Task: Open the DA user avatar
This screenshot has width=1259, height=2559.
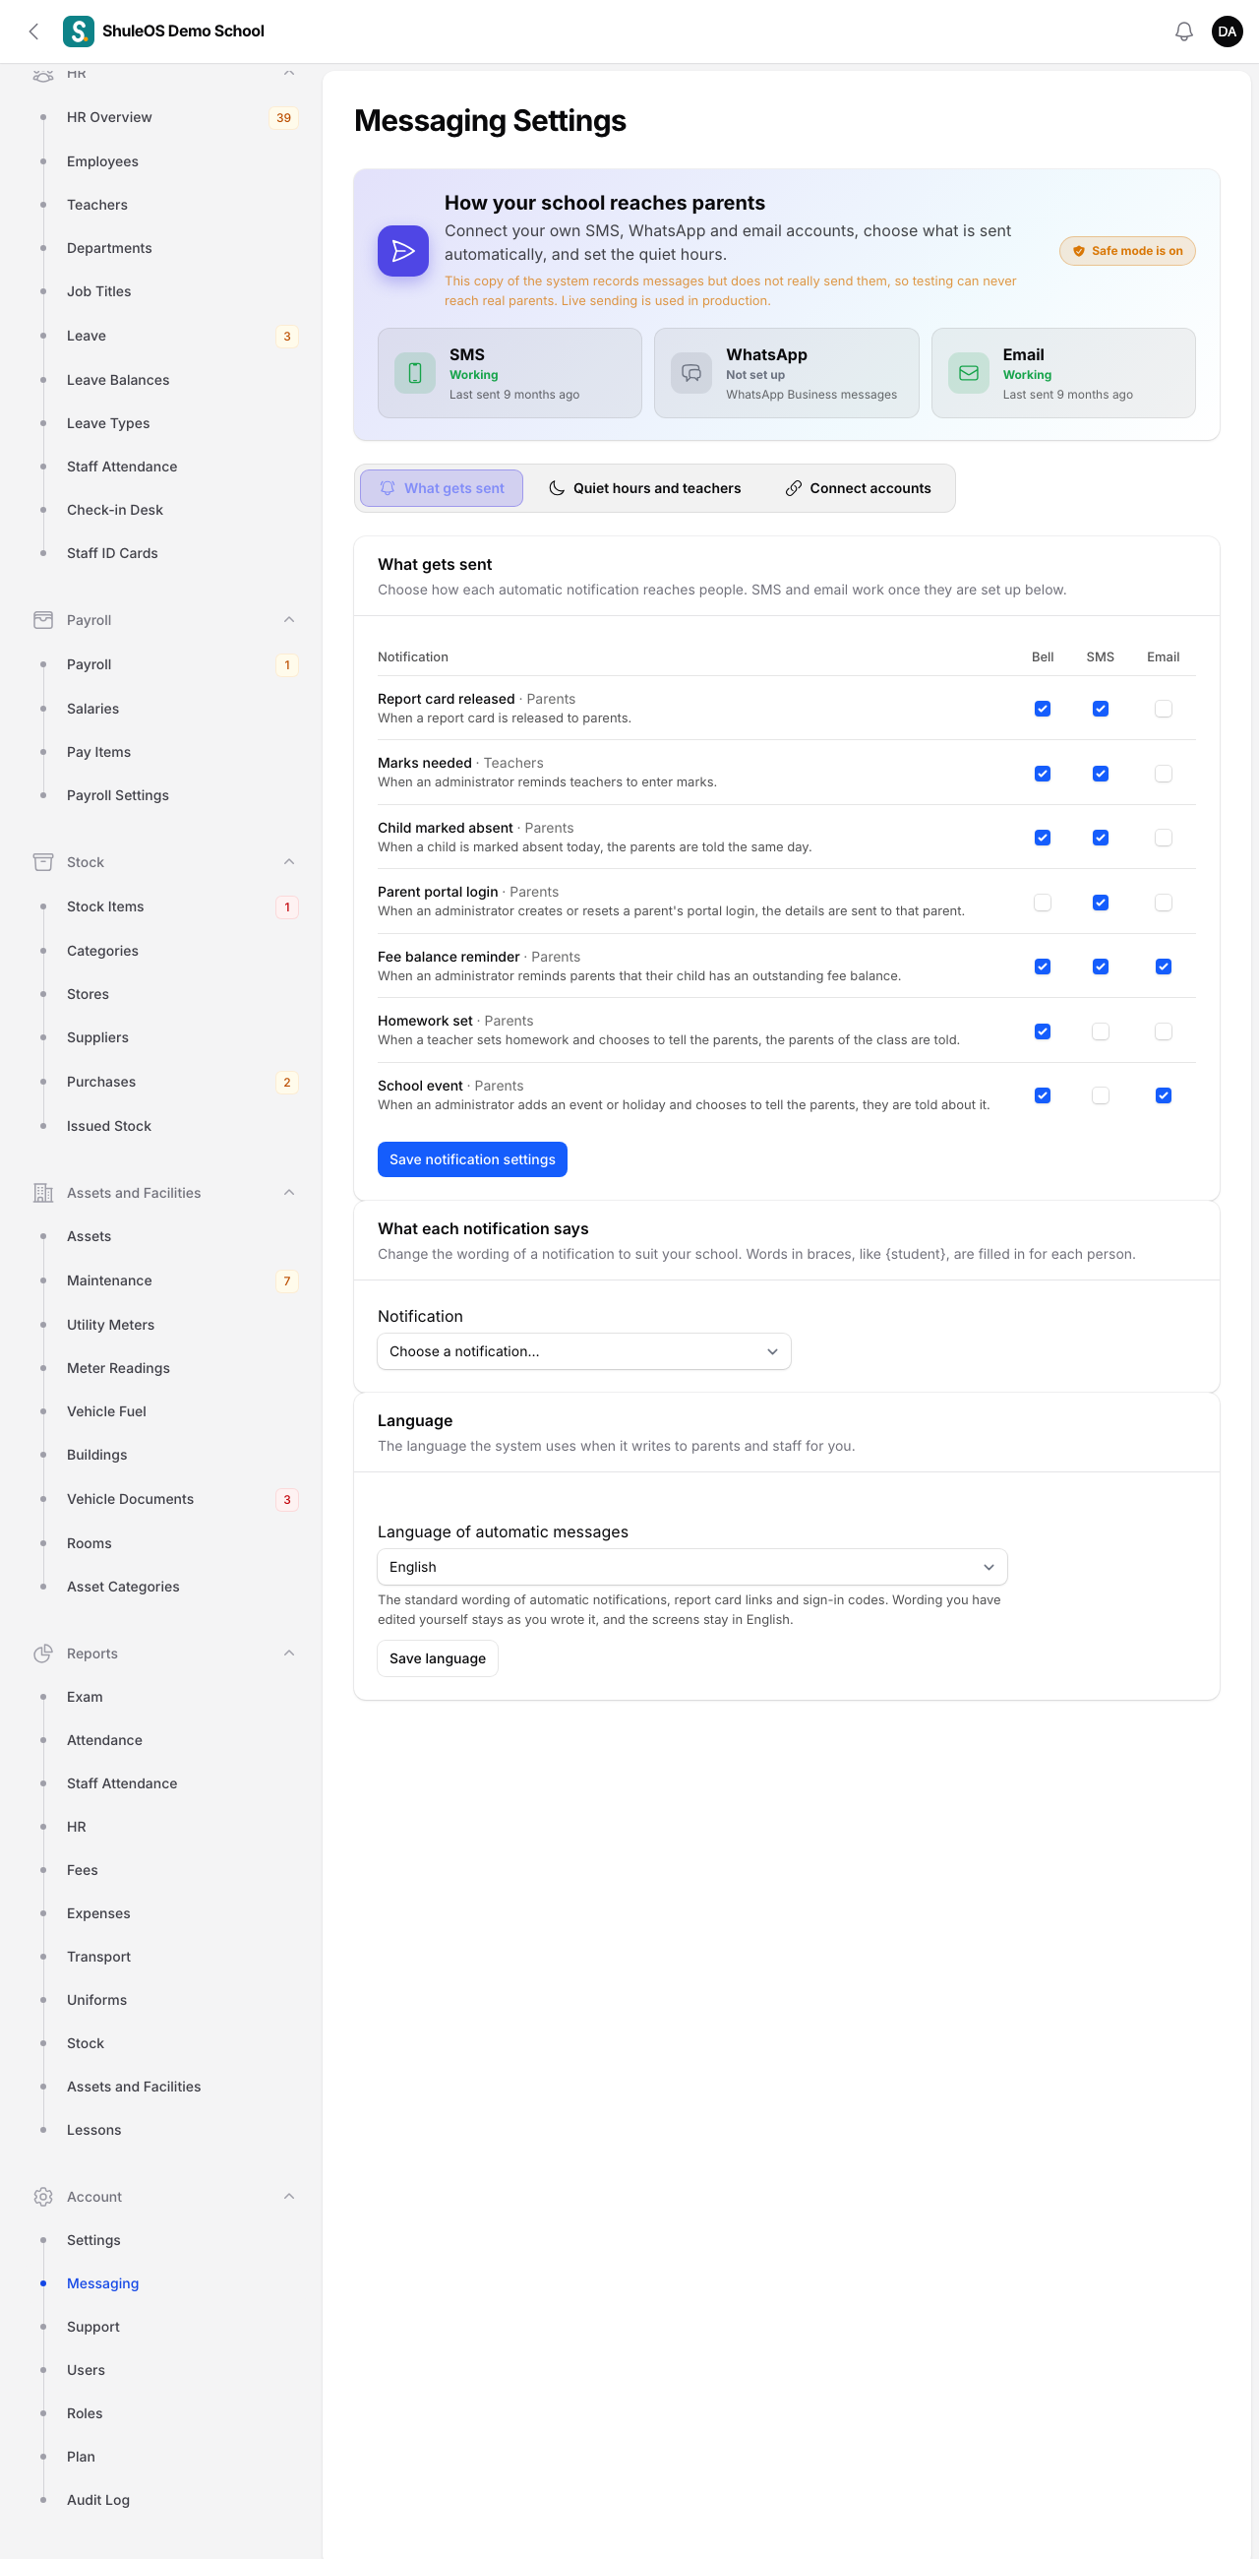Action: (x=1228, y=31)
